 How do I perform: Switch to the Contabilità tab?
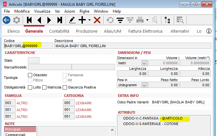59,31
